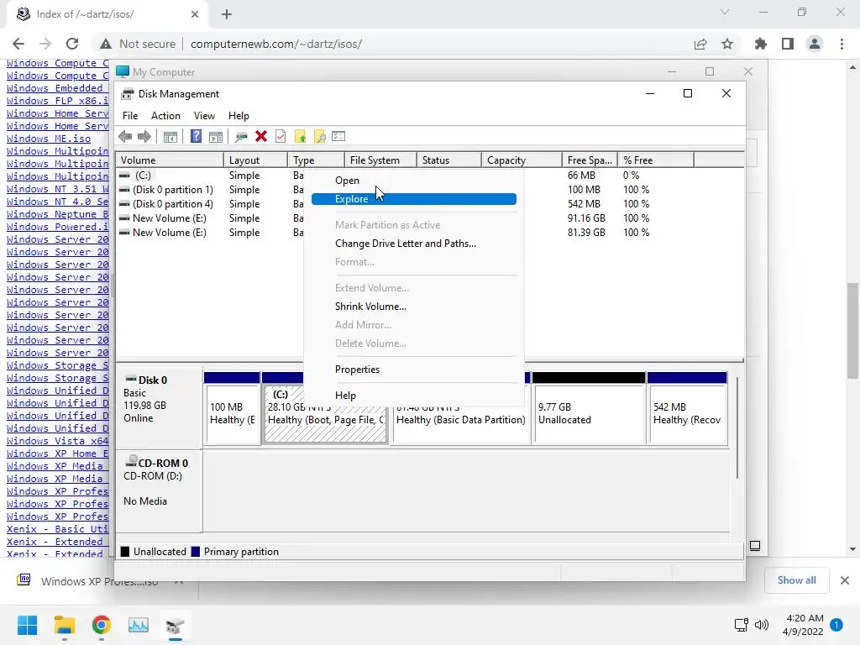Select the (Disk 0 partition 1) row

173,190
